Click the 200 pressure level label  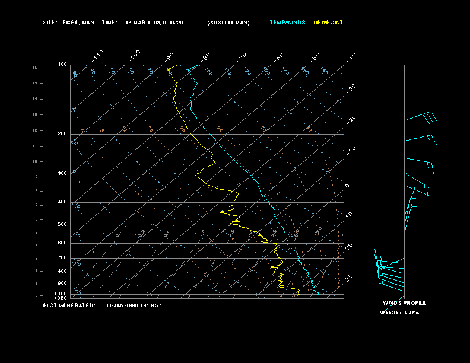point(62,134)
